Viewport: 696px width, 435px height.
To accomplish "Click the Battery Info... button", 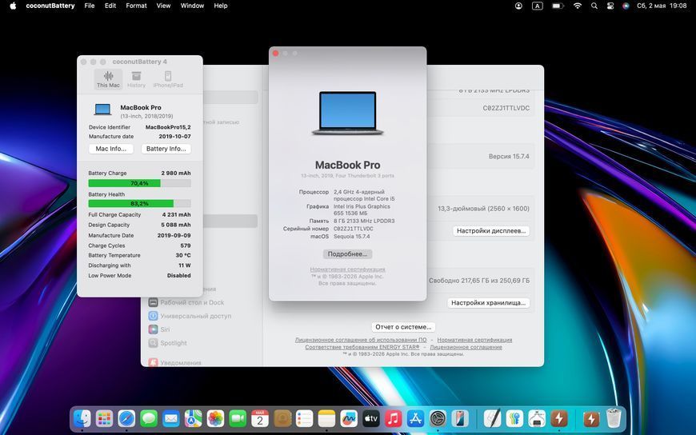I will click(x=166, y=149).
